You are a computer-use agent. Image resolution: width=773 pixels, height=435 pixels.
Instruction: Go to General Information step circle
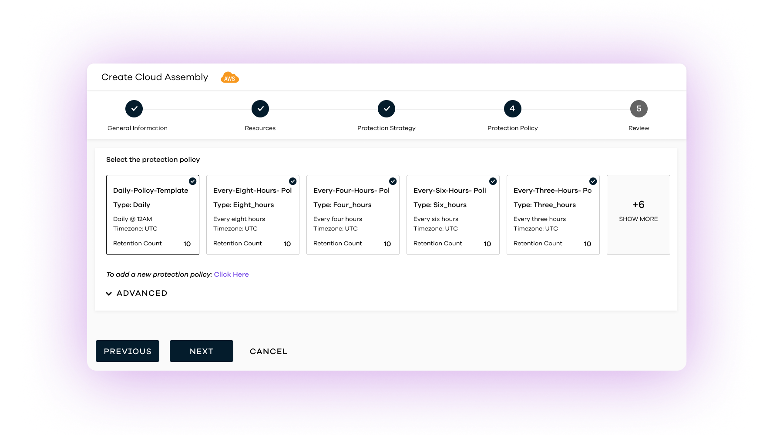pyautogui.click(x=134, y=109)
